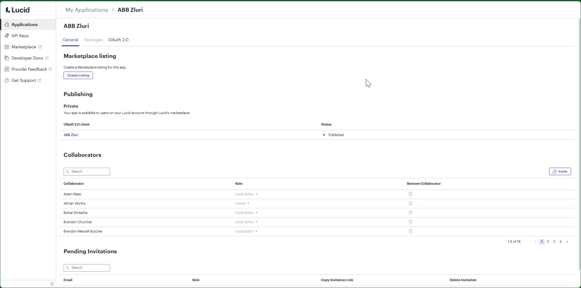Click the Bishal Shrestha collaborator name
The width and height of the screenshot is (581, 288).
[x=75, y=213]
